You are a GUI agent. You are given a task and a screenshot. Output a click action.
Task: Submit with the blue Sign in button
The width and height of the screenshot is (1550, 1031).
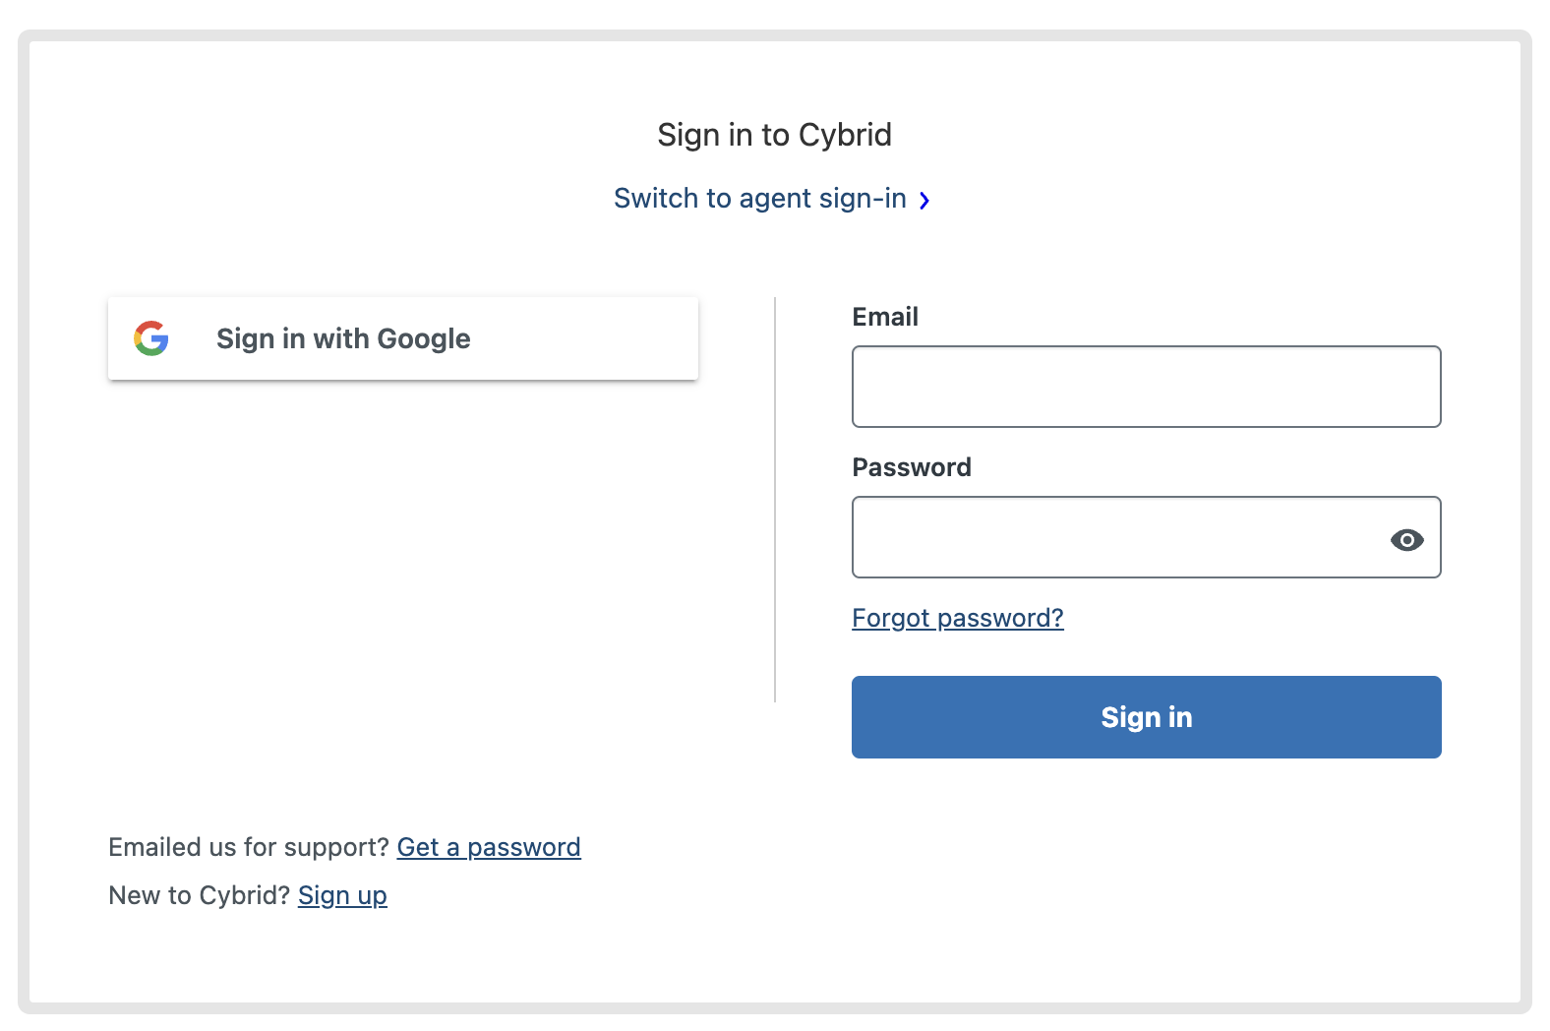[x=1146, y=717]
